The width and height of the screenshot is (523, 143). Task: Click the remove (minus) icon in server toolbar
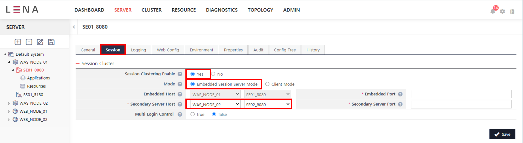[29, 42]
